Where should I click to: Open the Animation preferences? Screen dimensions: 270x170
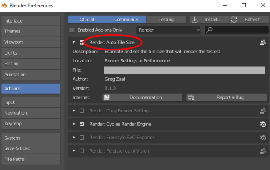(31, 75)
